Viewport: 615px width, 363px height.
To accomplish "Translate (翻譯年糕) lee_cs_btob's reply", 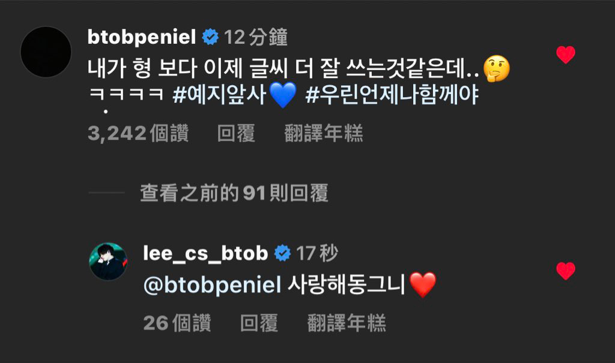I will click(346, 323).
